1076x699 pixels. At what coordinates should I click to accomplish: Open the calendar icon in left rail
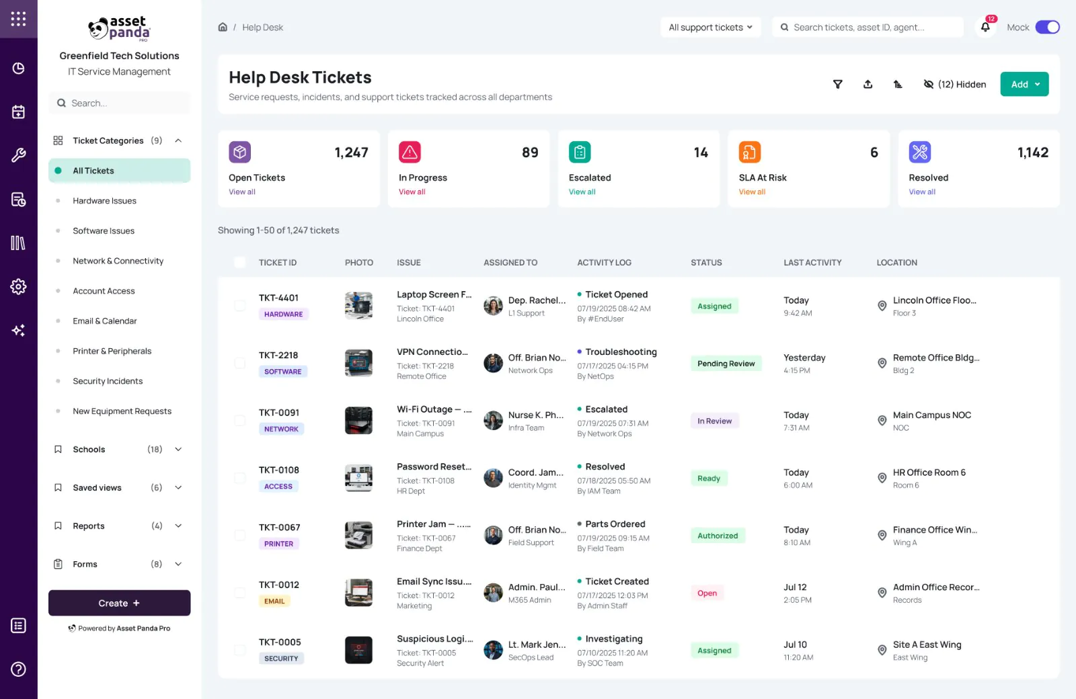[18, 112]
